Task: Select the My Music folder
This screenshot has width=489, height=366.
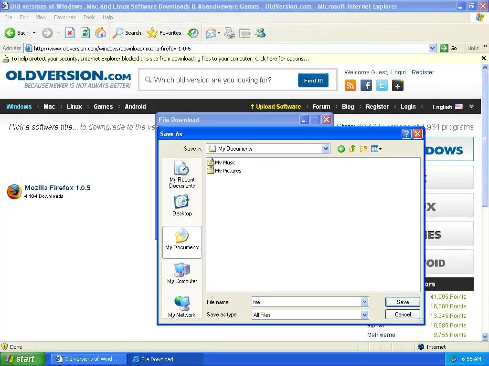Action: pos(222,163)
